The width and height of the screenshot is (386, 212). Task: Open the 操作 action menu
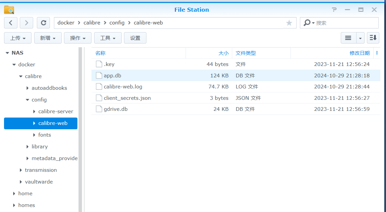point(77,38)
